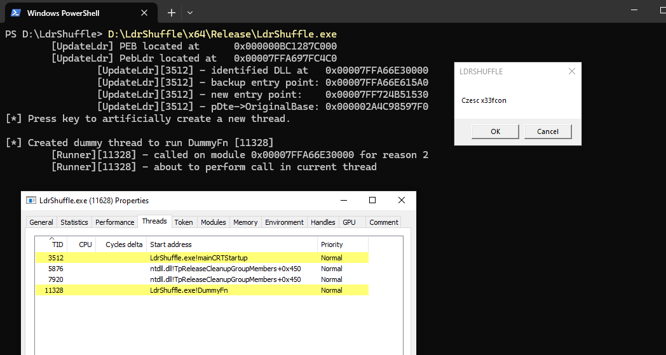Close the Windows PowerShell tab
This screenshot has width=666, height=355.
click(147, 13)
